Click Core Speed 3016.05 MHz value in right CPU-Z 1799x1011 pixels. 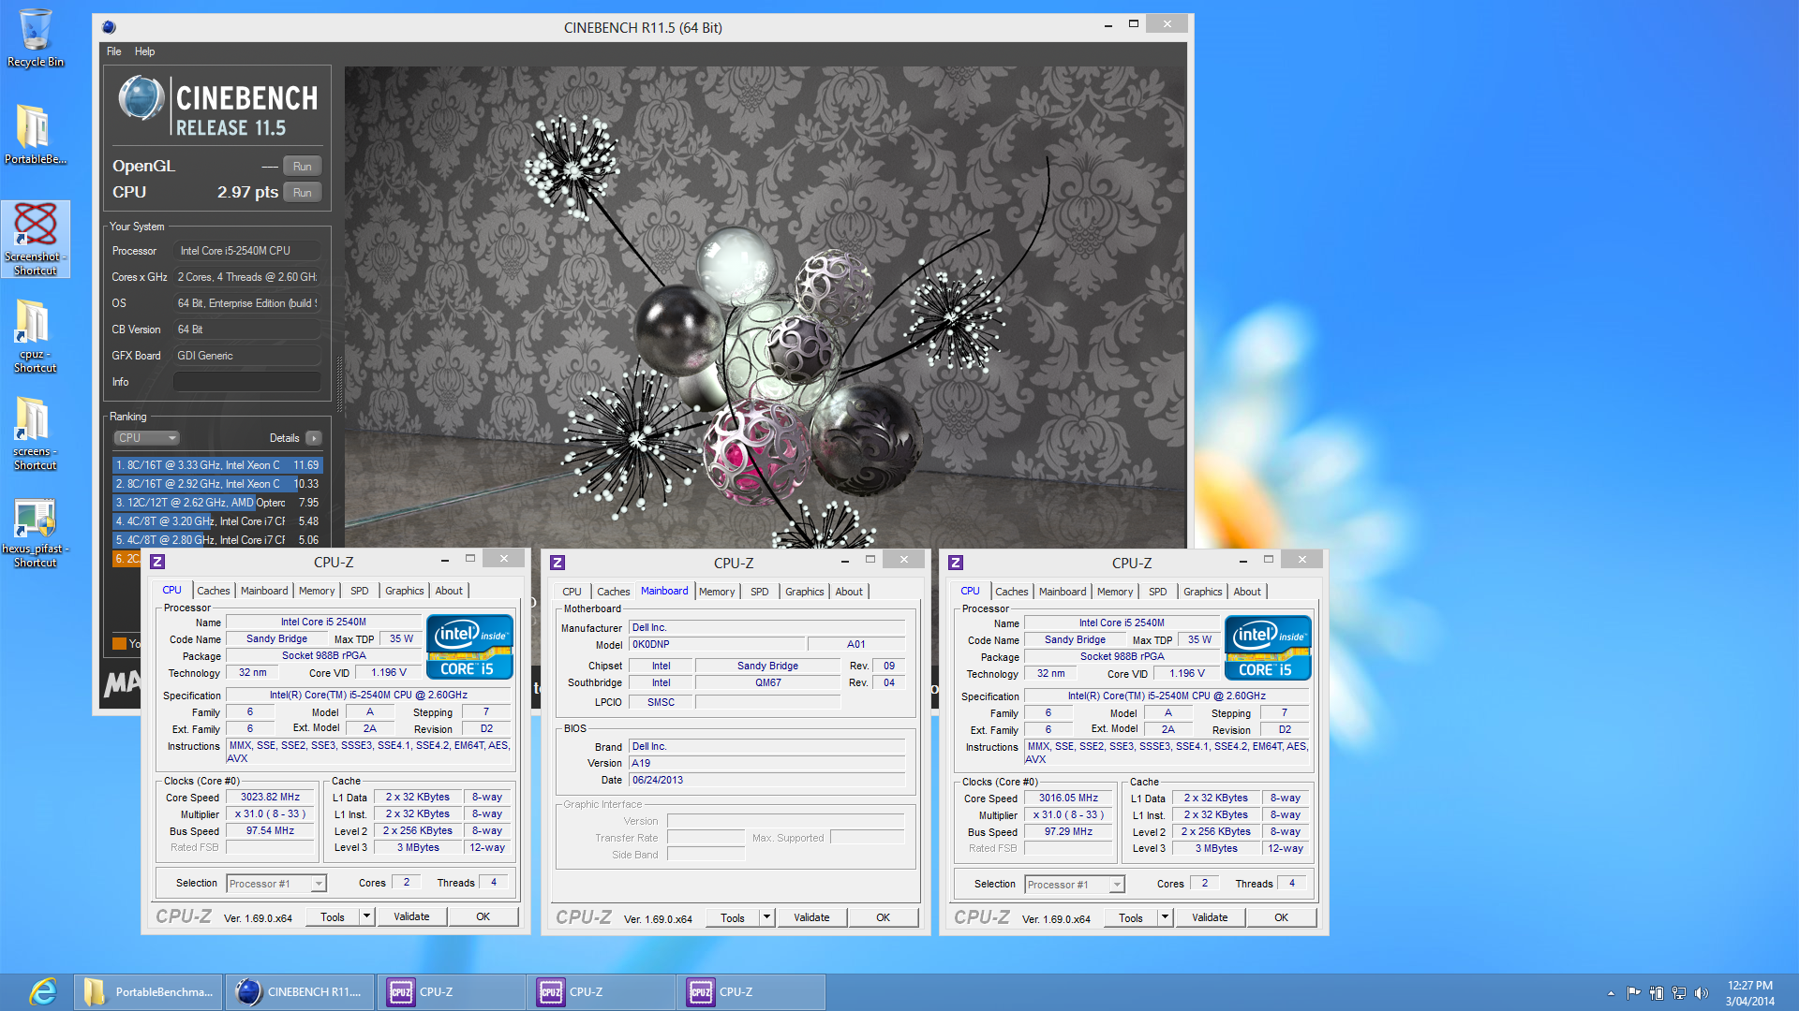(1068, 799)
